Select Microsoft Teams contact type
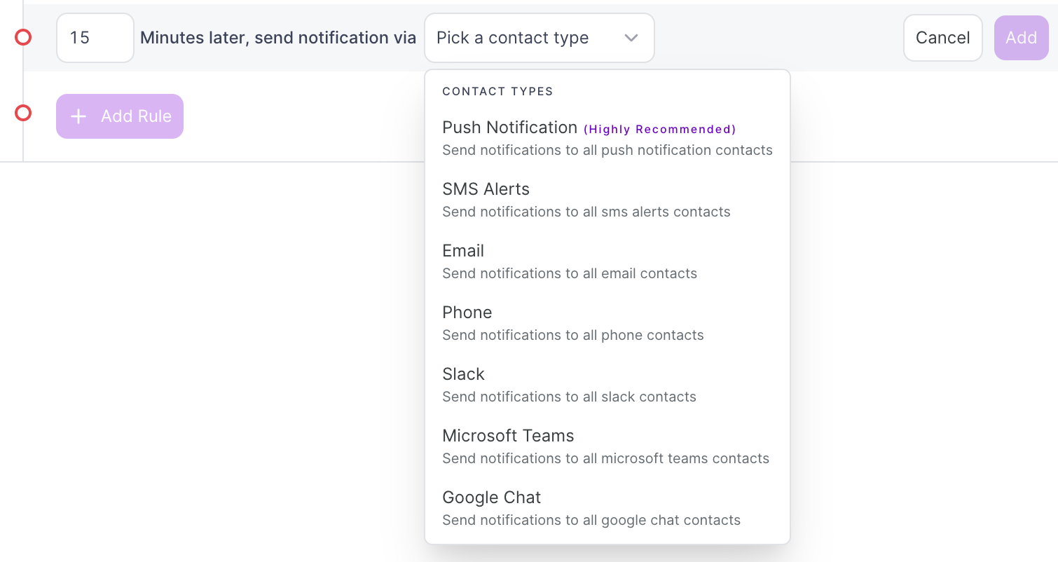Viewport: 1058px width, 562px height. tap(508, 436)
